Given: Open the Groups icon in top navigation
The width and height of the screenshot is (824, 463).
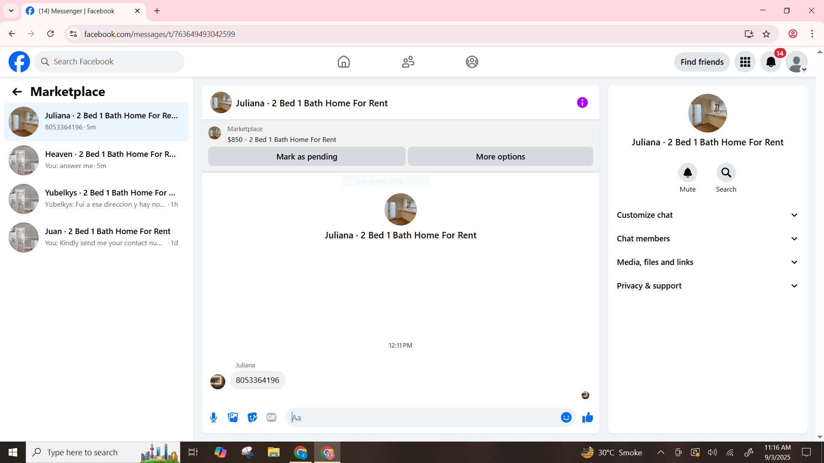Looking at the screenshot, I should (472, 62).
